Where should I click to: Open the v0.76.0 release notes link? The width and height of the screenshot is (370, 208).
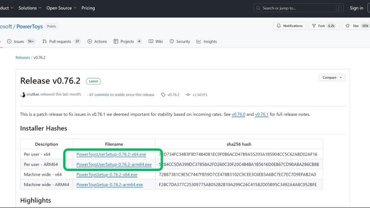click(x=239, y=114)
